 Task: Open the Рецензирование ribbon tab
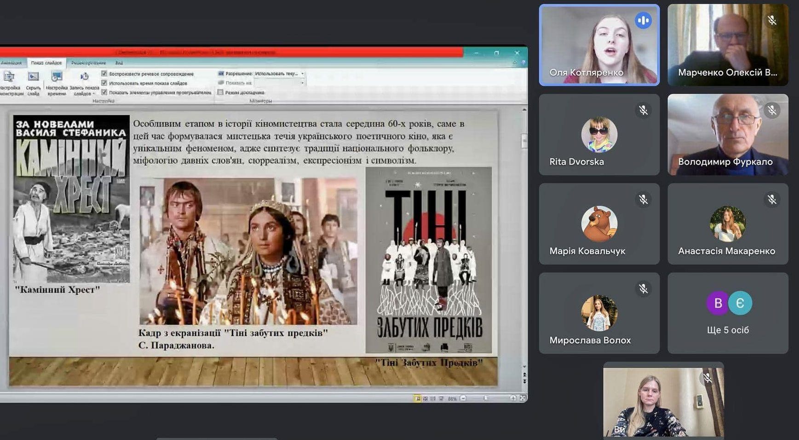(x=88, y=63)
